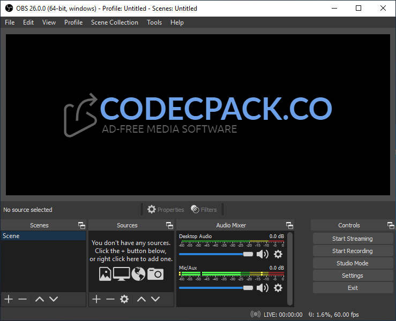The height and width of the screenshot is (321, 396).
Task: Click the 1.6%, 60.00 fps status text
Action: pyautogui.click(x=338, y=315)
